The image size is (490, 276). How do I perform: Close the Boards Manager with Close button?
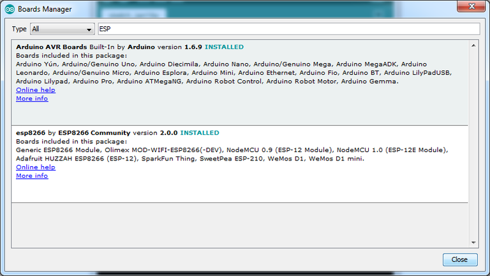[x=459, y=260]
